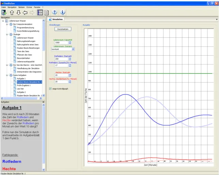Click the page icon beside Lies hier
This screenshot has width=219, height=175.
tap(15, 89)
